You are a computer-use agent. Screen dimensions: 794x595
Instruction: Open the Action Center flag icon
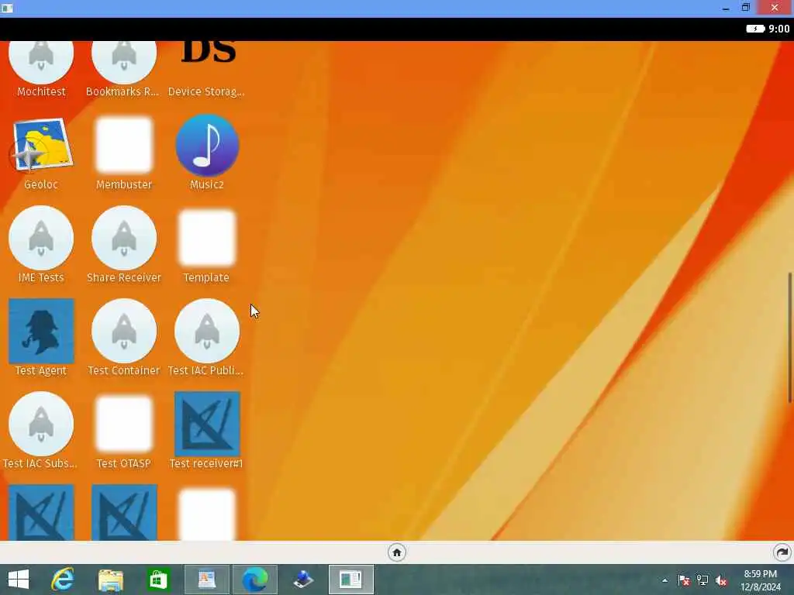(x=684, y=580)
